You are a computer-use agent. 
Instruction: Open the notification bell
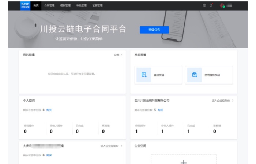(x=211, y=5)
